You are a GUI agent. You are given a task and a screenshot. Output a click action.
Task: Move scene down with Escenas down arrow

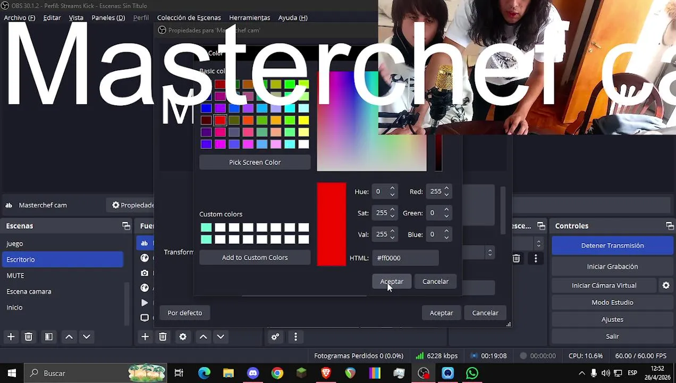point(87,337)
